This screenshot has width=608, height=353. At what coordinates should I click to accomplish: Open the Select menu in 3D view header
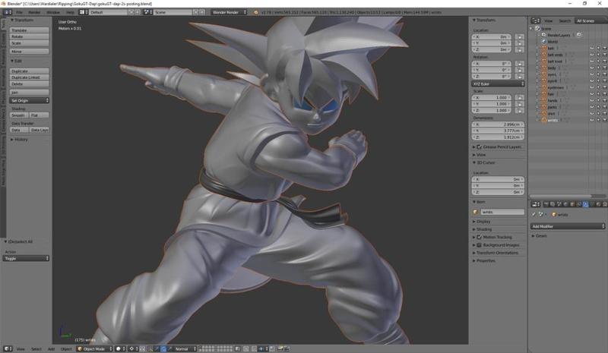tap(36, 349)
